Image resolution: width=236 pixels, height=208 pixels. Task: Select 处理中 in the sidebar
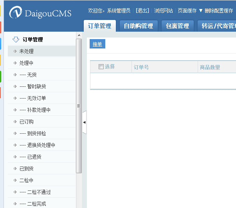(x=42, y=63)
